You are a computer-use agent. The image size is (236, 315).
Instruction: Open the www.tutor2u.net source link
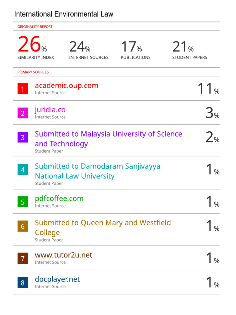pyautogui.click(x=63, y=255)
